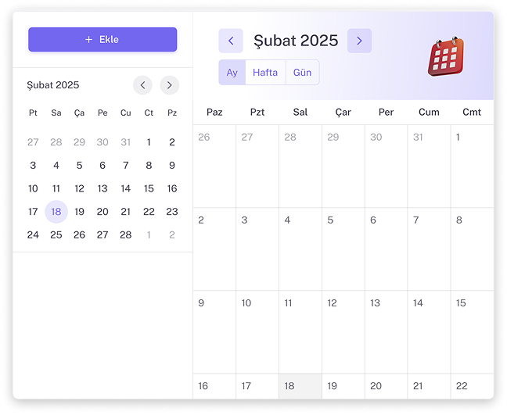Screen dimensions: 507x415
Task: Click day 6 cell in main month grid
Action: click(x=386, y=249)
